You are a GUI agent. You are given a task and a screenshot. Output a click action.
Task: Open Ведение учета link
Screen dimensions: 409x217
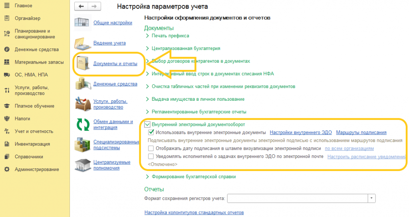[x=109, y=43]
